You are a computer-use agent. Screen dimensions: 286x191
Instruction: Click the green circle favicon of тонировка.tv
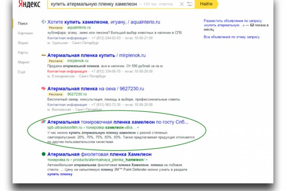(43, 154)
